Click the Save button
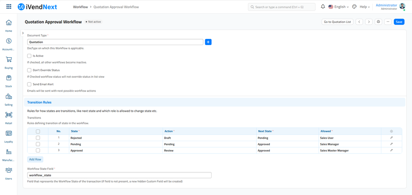Image resolution: width=412 pixels, height=195 pixels. tap(399, 22)
